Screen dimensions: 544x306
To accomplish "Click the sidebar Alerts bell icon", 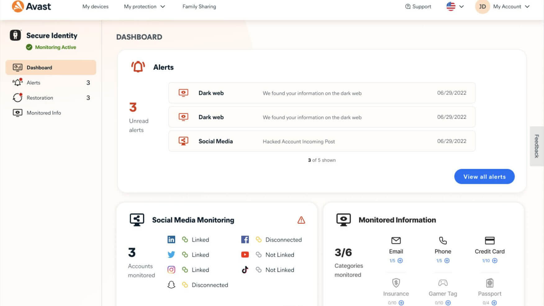I will [17, 82].
